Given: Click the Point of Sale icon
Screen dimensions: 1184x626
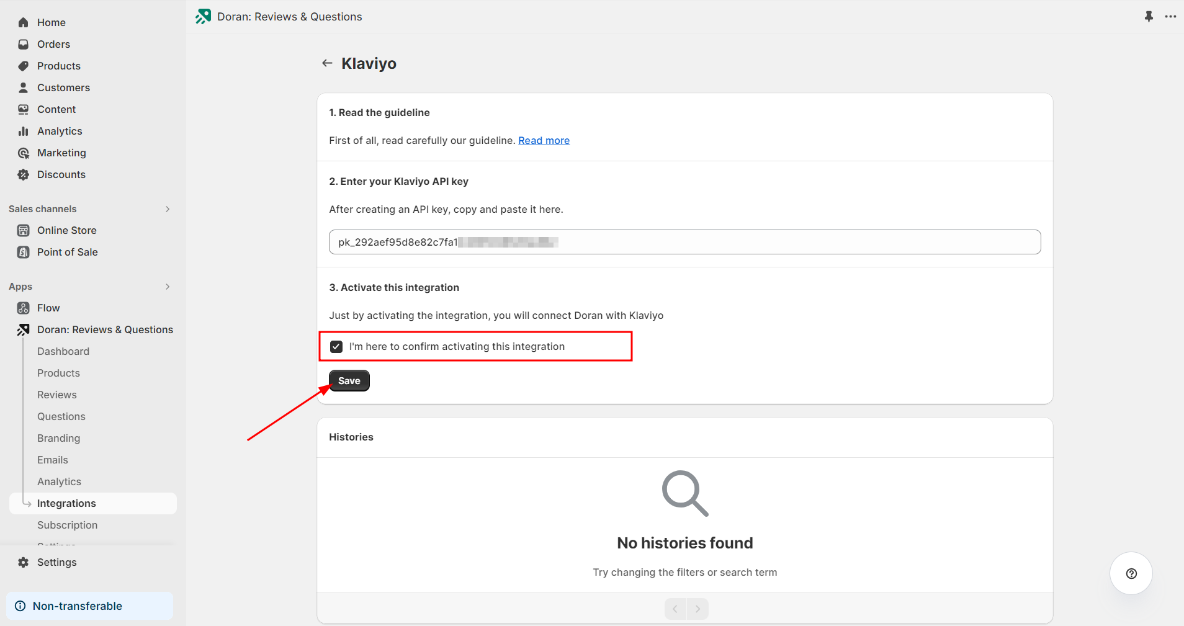Looking at the screenshot, I should [x=24, y=252].
